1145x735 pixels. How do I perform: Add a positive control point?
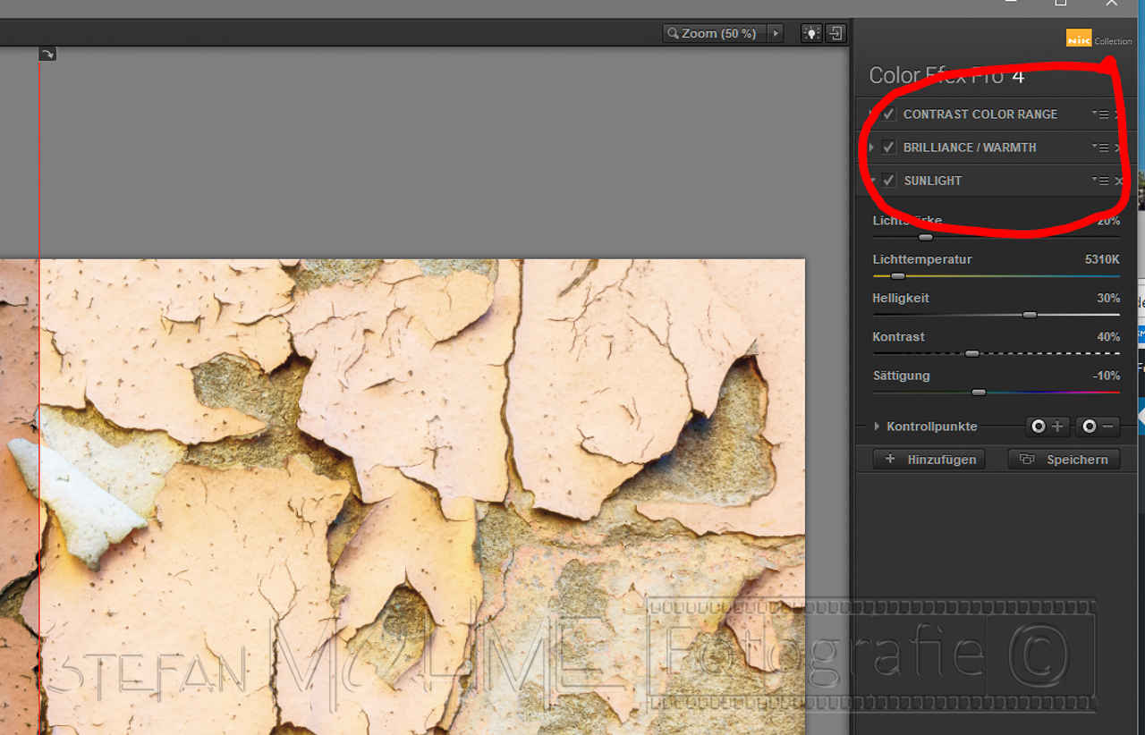[x=1047, y=427]
